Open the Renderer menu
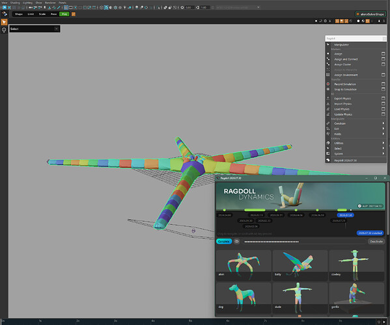The height and width of the screenshot is (325, 390). [x=50, y=3]
